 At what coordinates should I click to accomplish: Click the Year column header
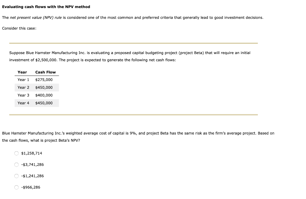[x=22, y=72]
